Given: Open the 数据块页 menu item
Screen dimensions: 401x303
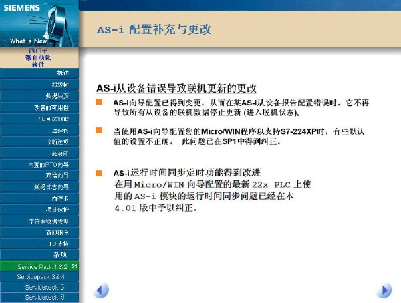Looking at the screenshot, I should click(x=39, y=96).
